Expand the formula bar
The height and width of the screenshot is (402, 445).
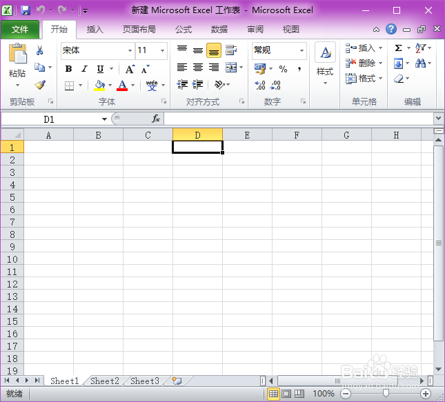click(x=438, y=119)
